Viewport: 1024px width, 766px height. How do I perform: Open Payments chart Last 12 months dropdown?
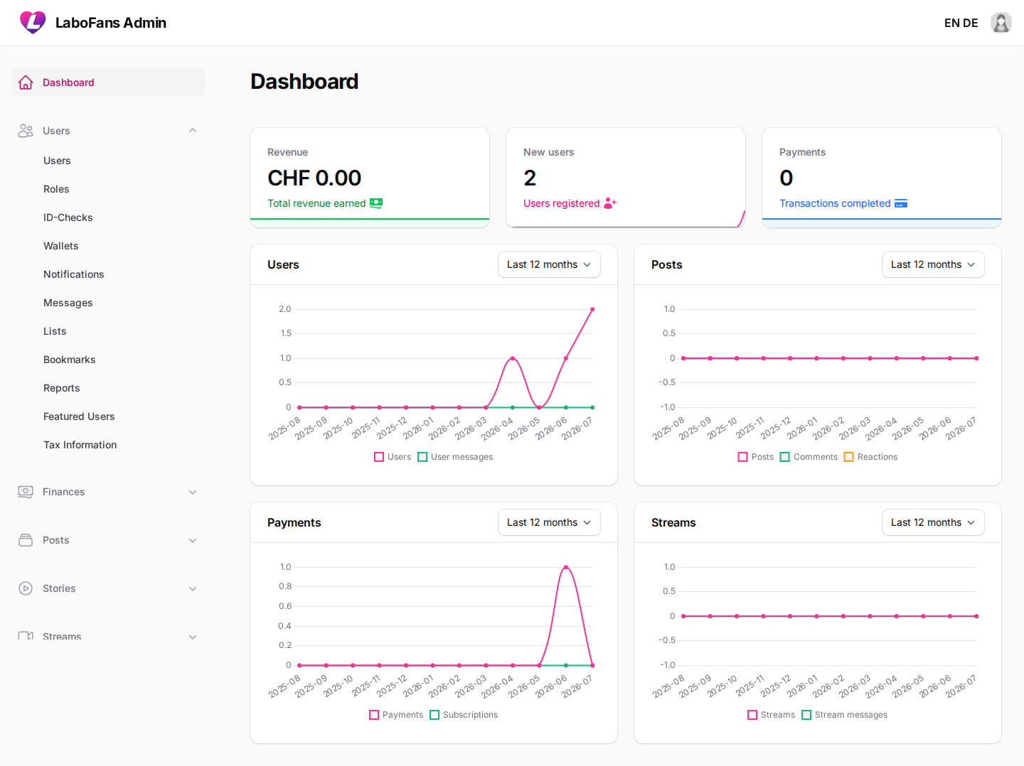pos(549,522)
